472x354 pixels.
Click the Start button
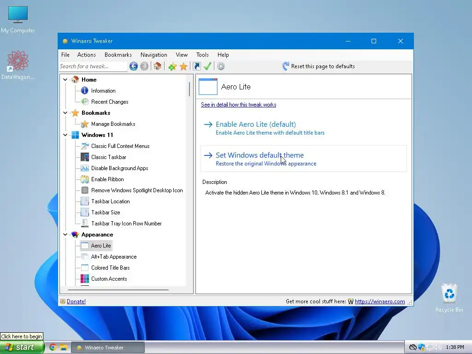click(x=22, y=347)
